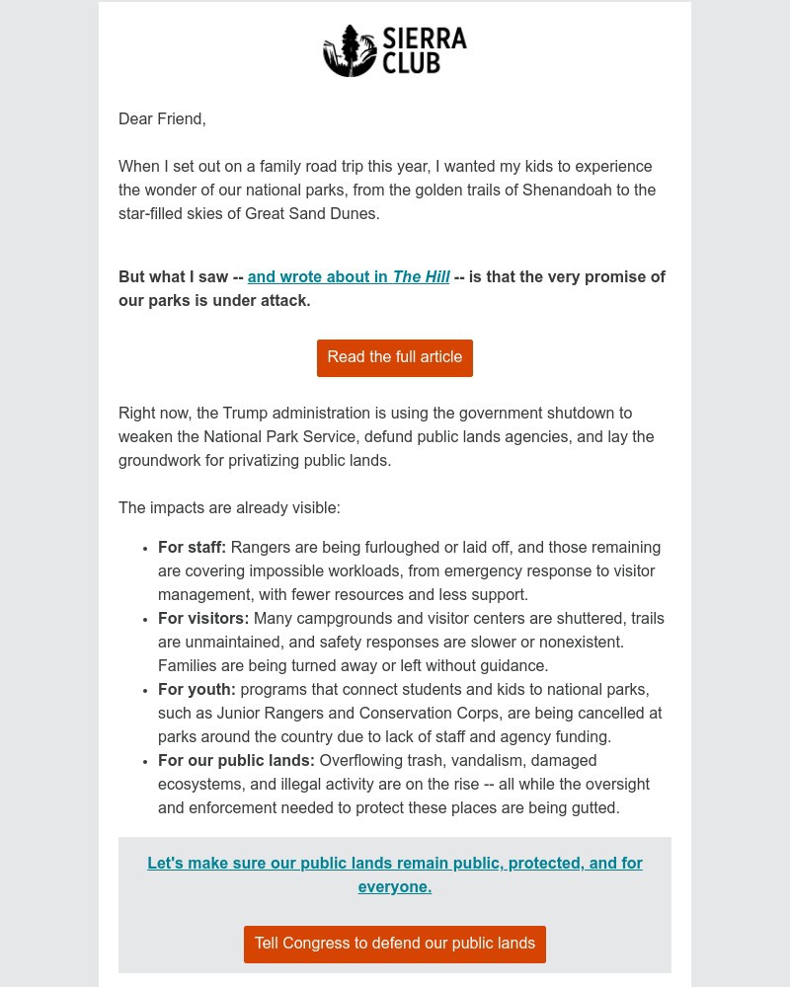This screenshot has height=987, width=790.
Task: Click the 'For youth:' bullet heading
Action: (x=197, y=690)
